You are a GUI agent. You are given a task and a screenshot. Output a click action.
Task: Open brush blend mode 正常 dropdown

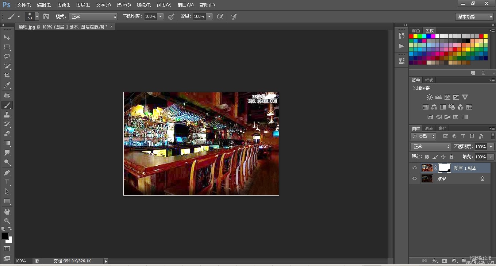pos(93,16)
